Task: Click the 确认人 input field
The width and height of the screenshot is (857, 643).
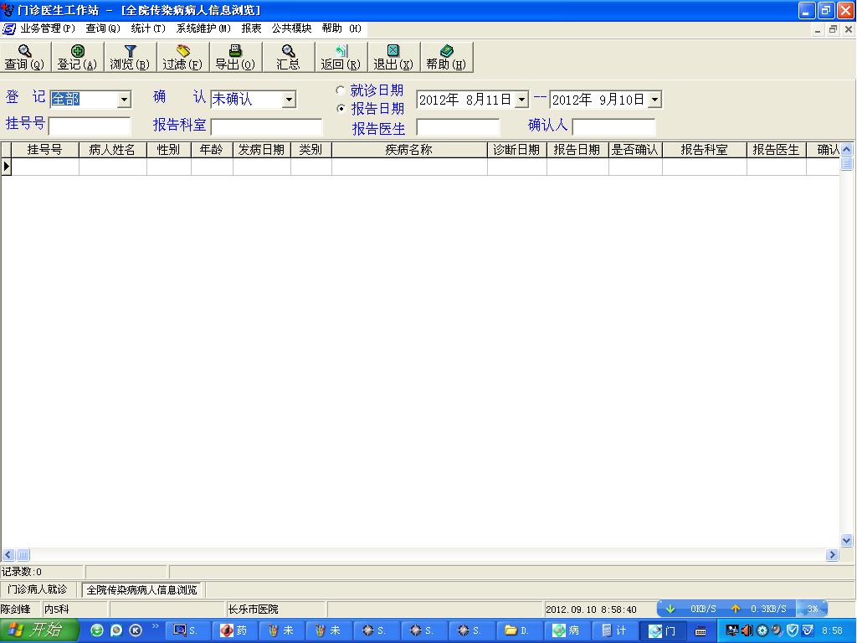Action: click(x=613, y=127)
